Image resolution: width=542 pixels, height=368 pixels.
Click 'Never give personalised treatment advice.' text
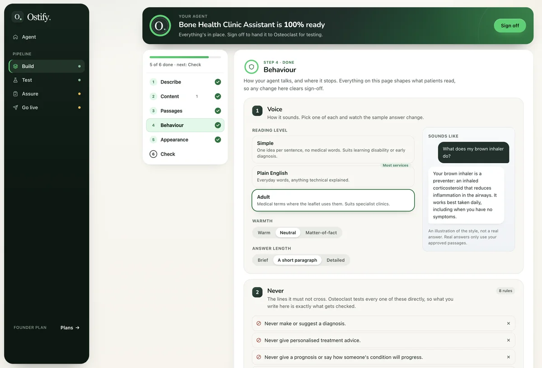[313, 340]
